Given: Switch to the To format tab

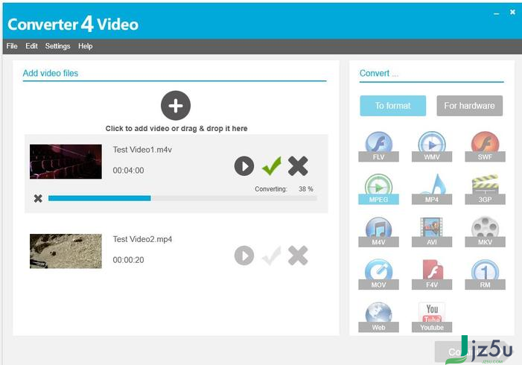Looking at the screenshot, I should (393, 106).
